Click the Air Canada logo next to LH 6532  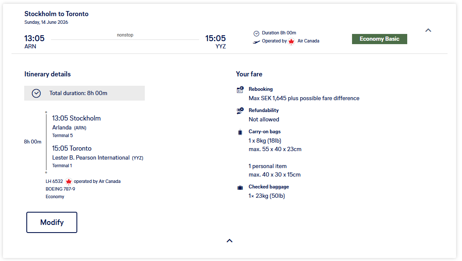click(68, 182)
